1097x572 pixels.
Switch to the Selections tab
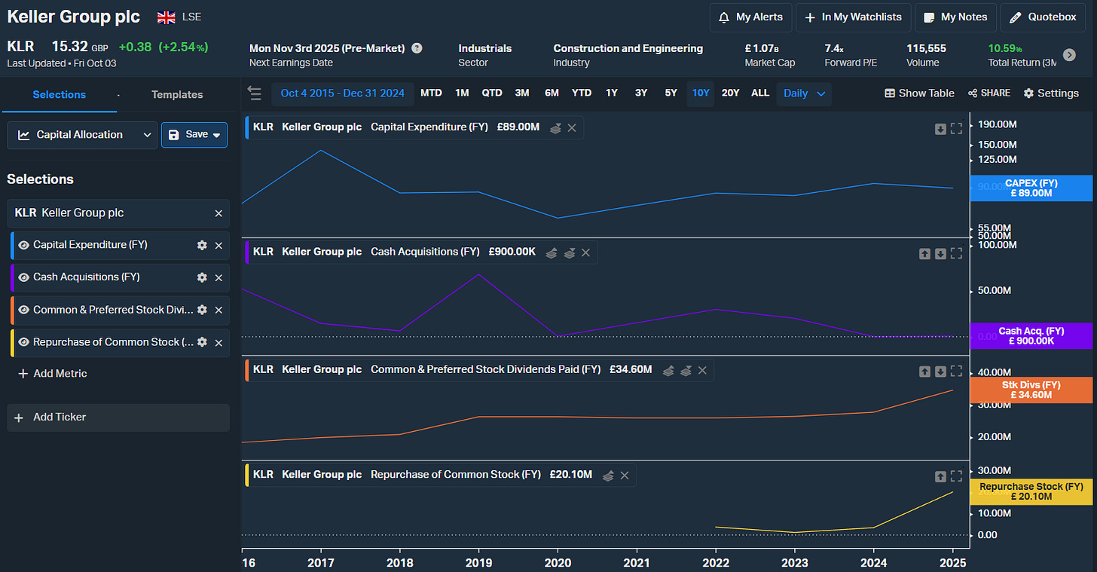tap(59, 94)
